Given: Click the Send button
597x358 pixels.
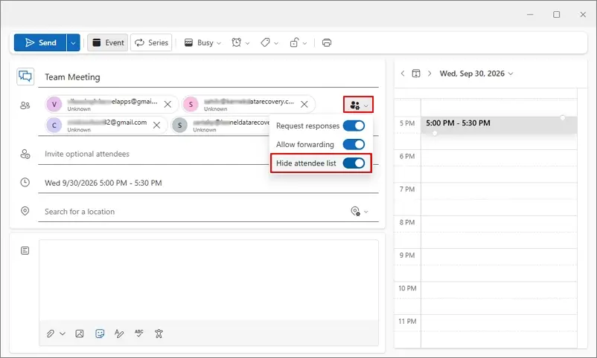Looking at the screenshot, I should coord(40,42).
